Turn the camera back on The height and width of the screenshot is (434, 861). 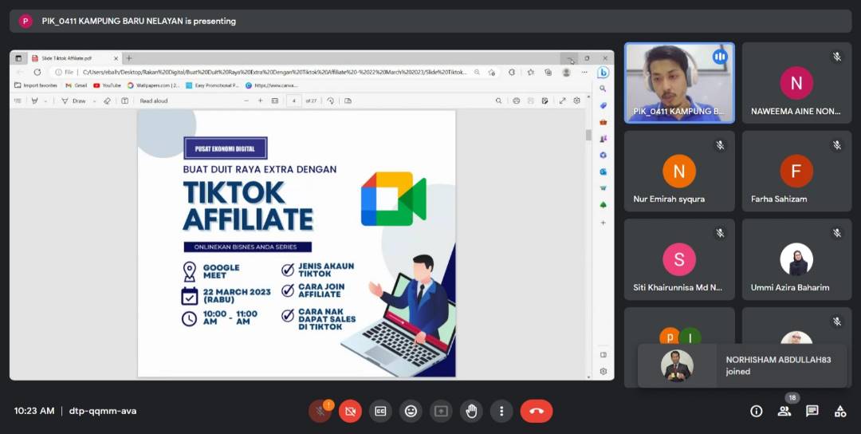[350, 411]
